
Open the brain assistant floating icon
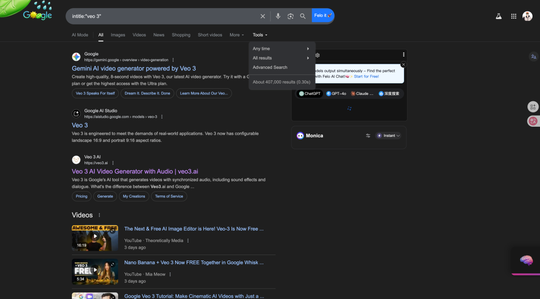tap(526, 261)
